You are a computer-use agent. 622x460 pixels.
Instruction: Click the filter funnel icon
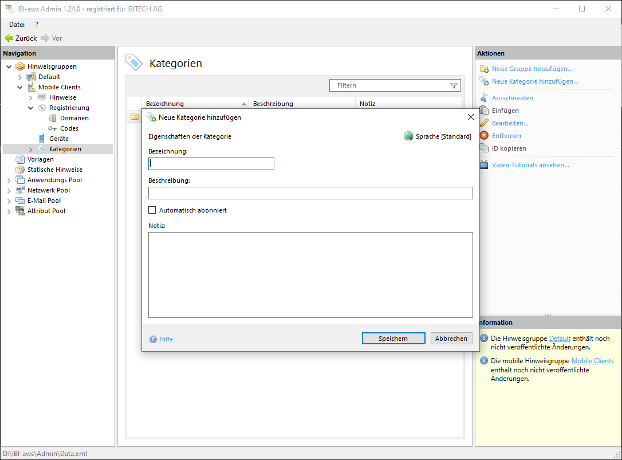point(454,86)
